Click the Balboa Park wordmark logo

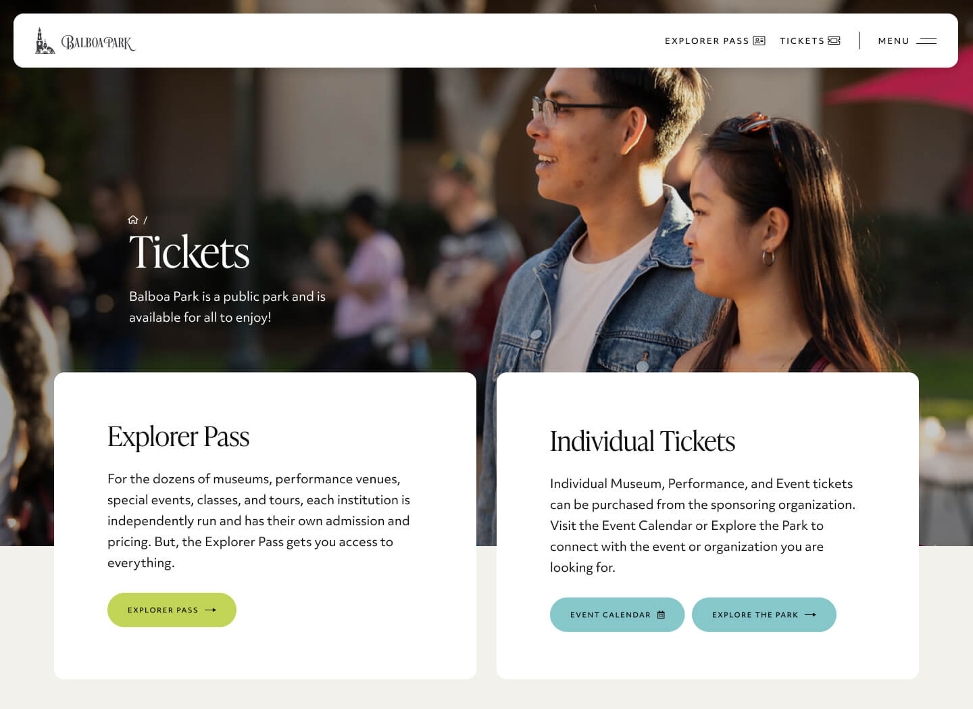click(x=98, y=43)
